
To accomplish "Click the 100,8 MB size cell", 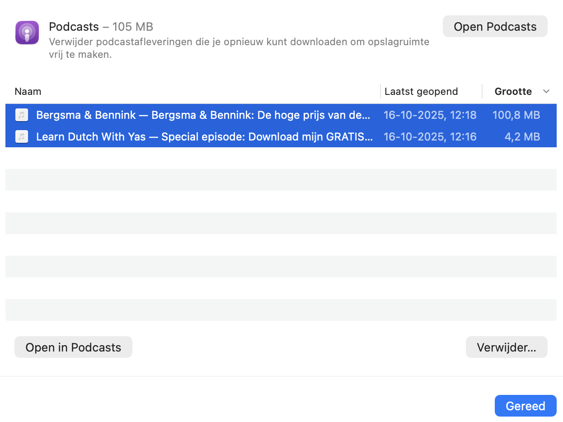I will (x=516, y=115).
